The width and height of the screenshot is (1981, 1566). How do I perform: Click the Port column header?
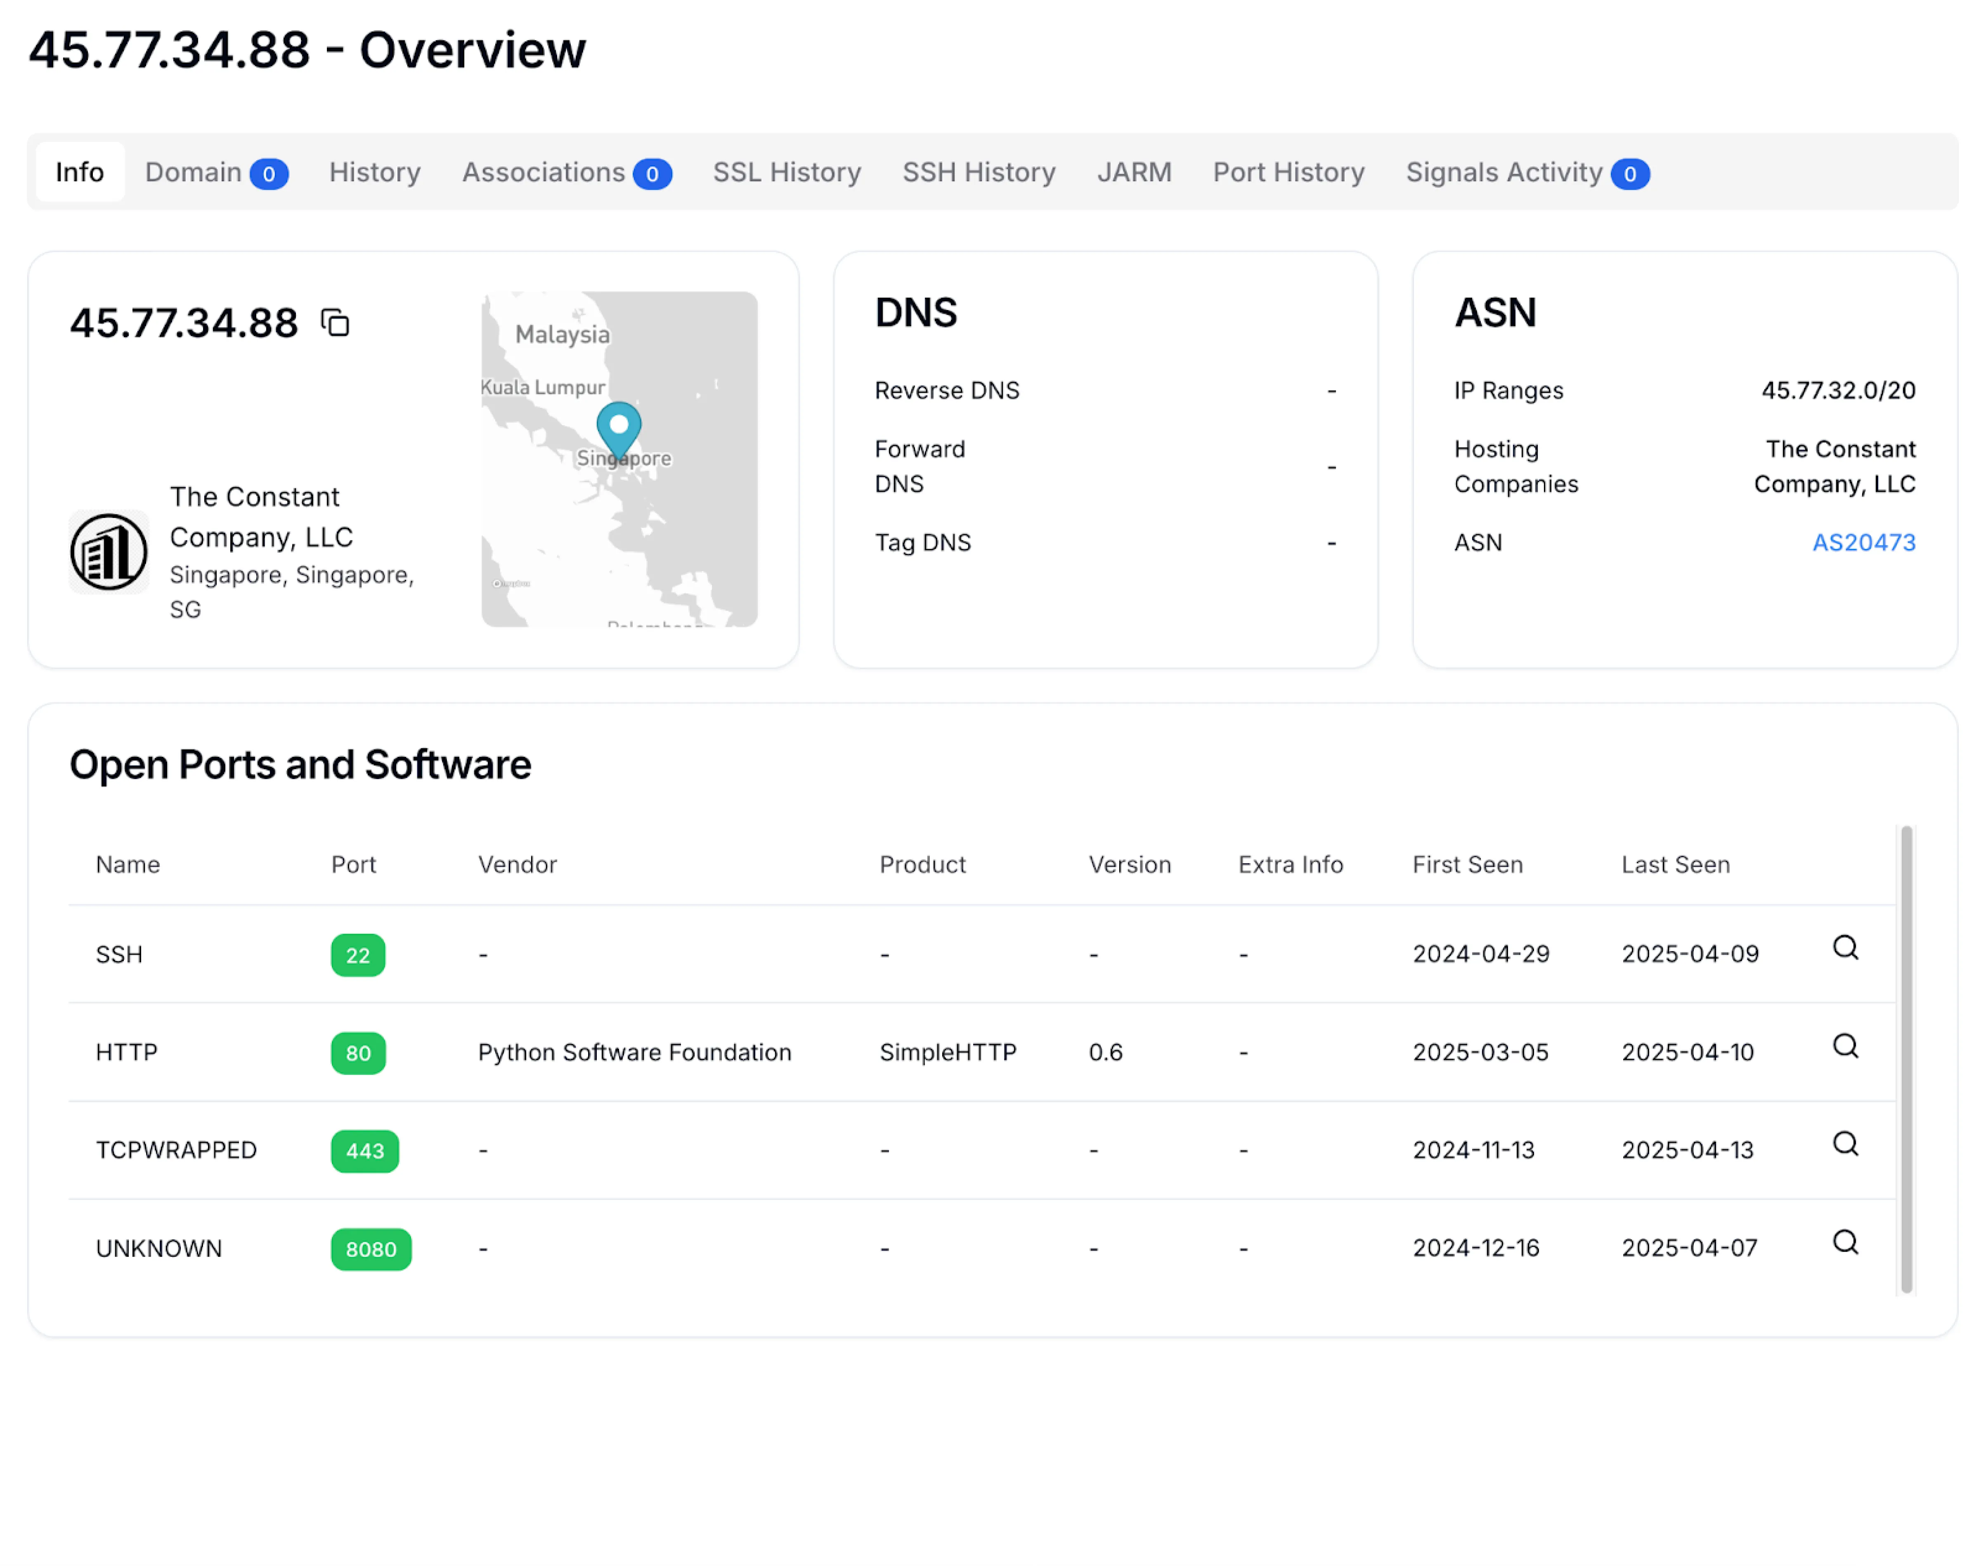(x=353, y=864)
